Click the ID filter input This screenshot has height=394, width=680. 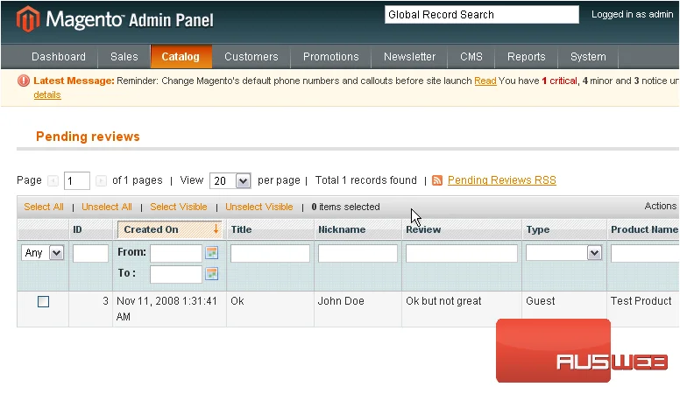[90, 253]
